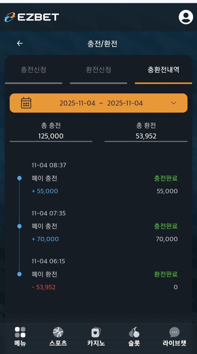Open the 메뉴 grid icon

coord(20,332)
